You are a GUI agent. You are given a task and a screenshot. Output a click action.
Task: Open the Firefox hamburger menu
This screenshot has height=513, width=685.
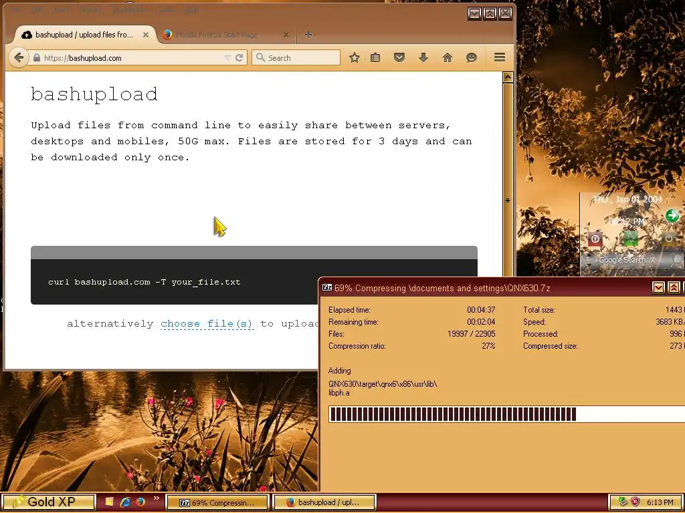coord(500,57)
